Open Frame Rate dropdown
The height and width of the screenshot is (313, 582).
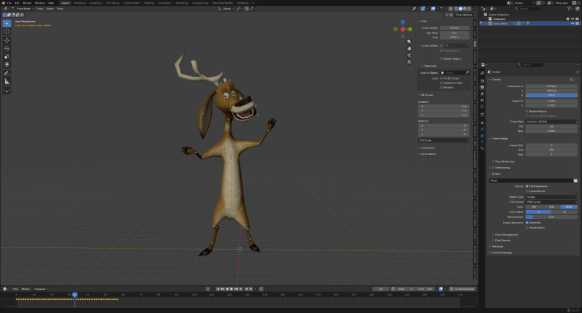point(552,121)
